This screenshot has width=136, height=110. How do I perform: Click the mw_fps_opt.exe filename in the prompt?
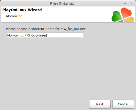(73, 29)
